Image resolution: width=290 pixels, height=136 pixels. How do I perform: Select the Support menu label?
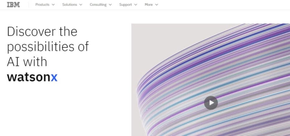point(125,5)
